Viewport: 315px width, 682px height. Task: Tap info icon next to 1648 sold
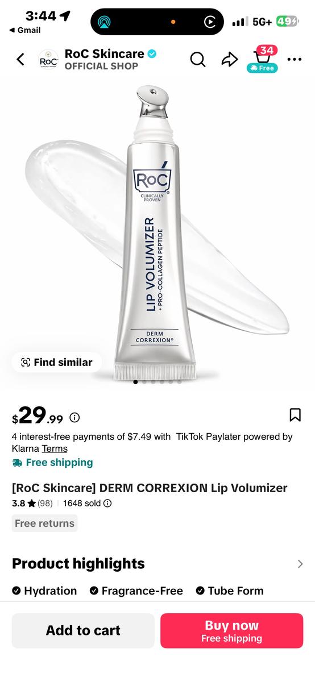pyautogui.click(x=107, y=503)
